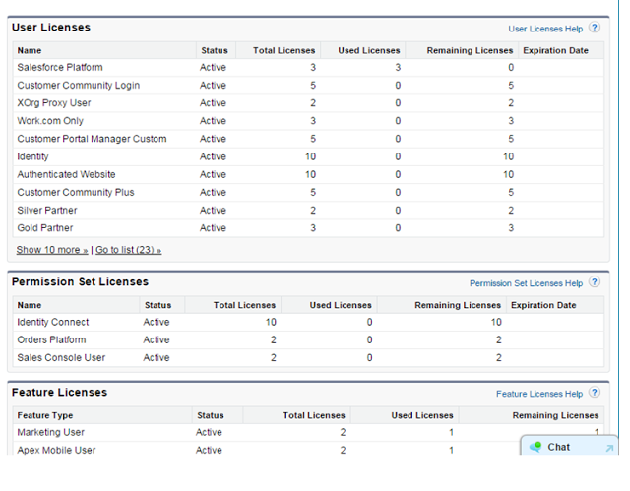Click the Customer Community Plus license name
Screen dimensions: 630x491
(x=76, y=192)
